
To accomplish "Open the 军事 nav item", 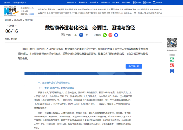I will 134,9.
